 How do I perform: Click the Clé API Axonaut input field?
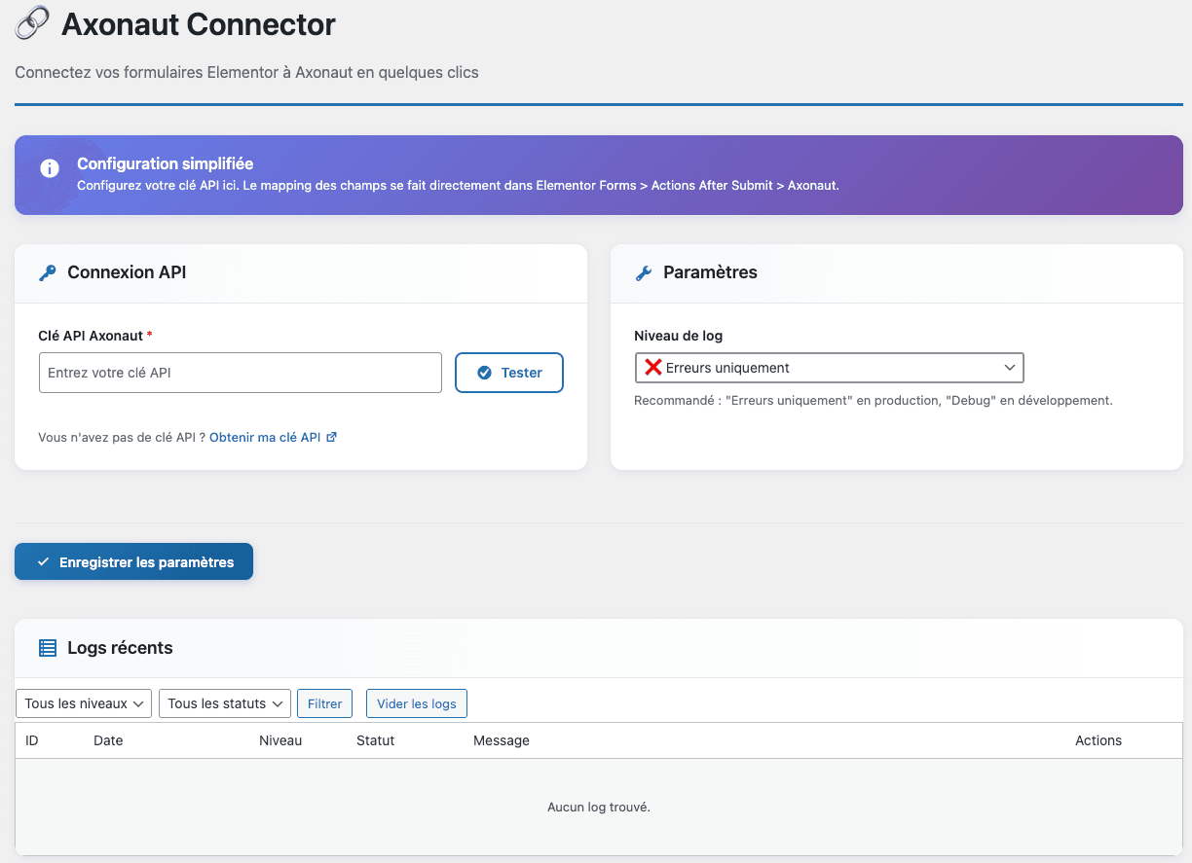click(240, 372)
